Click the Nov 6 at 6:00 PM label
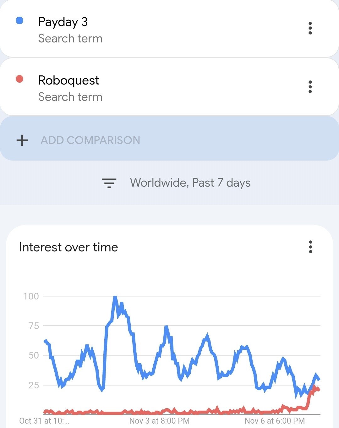This screenshot has height=428, width=339. (x=275, y=421)
